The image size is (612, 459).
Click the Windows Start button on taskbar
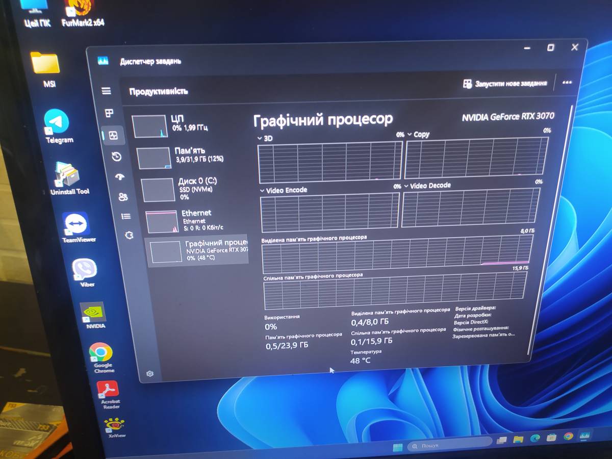[x=397, y=448]
